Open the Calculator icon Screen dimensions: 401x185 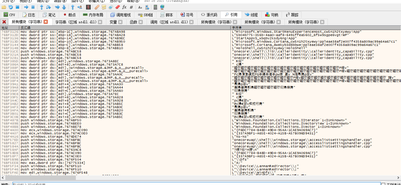pos(155,7)
